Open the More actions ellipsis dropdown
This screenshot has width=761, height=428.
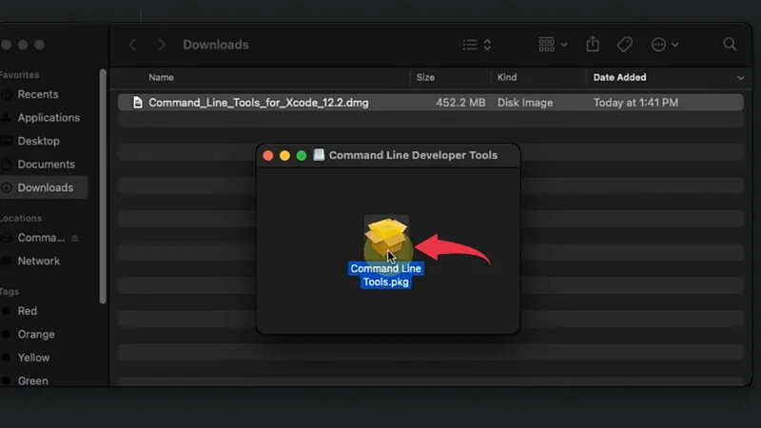tap(664, 45)
